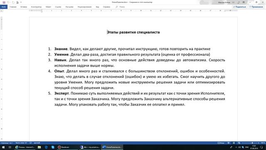
Task: Open File Explorer from the taskbar
Action: click(x=39, y=147)
